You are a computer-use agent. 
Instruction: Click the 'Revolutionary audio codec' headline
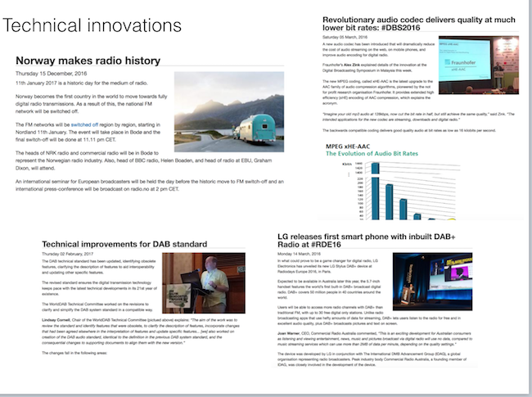[x=419, y=24]
